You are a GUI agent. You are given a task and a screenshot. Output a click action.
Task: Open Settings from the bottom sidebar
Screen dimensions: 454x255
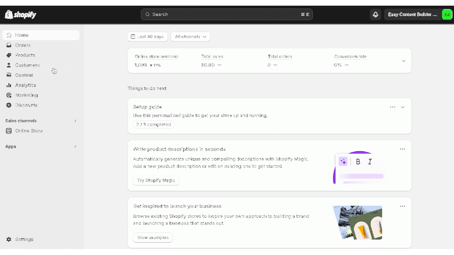click(x=24, y=239)
